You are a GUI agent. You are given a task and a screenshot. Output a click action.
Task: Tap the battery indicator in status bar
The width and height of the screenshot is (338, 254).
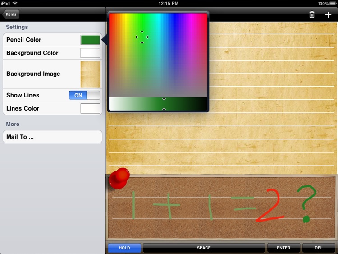click(x=333, y=4)
